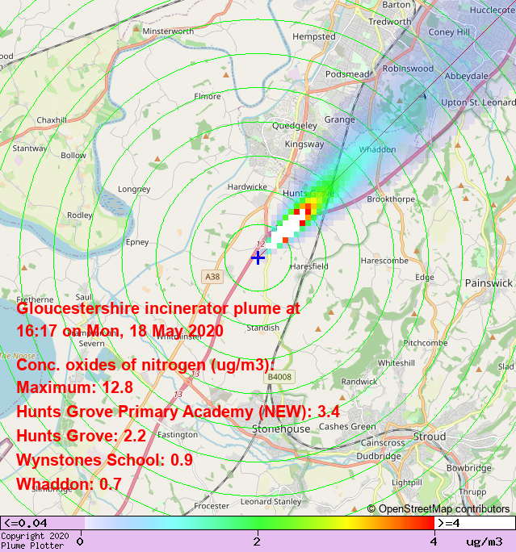
Task: Click the Bollow village label
Action: [x=73, y=156]
